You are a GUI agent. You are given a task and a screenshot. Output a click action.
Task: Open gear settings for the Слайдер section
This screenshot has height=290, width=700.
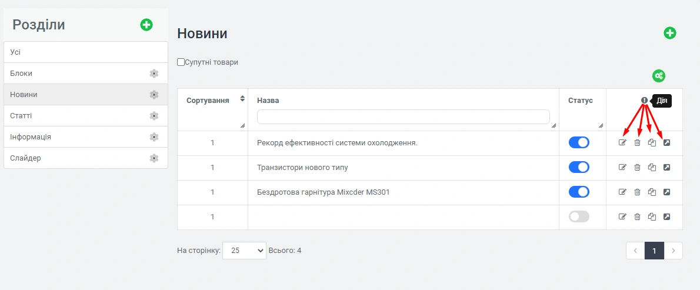154,158
